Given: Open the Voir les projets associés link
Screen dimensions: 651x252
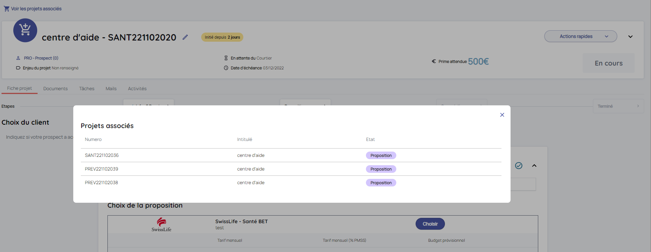Looking at the screenshot, I should (x=36, y=9).
